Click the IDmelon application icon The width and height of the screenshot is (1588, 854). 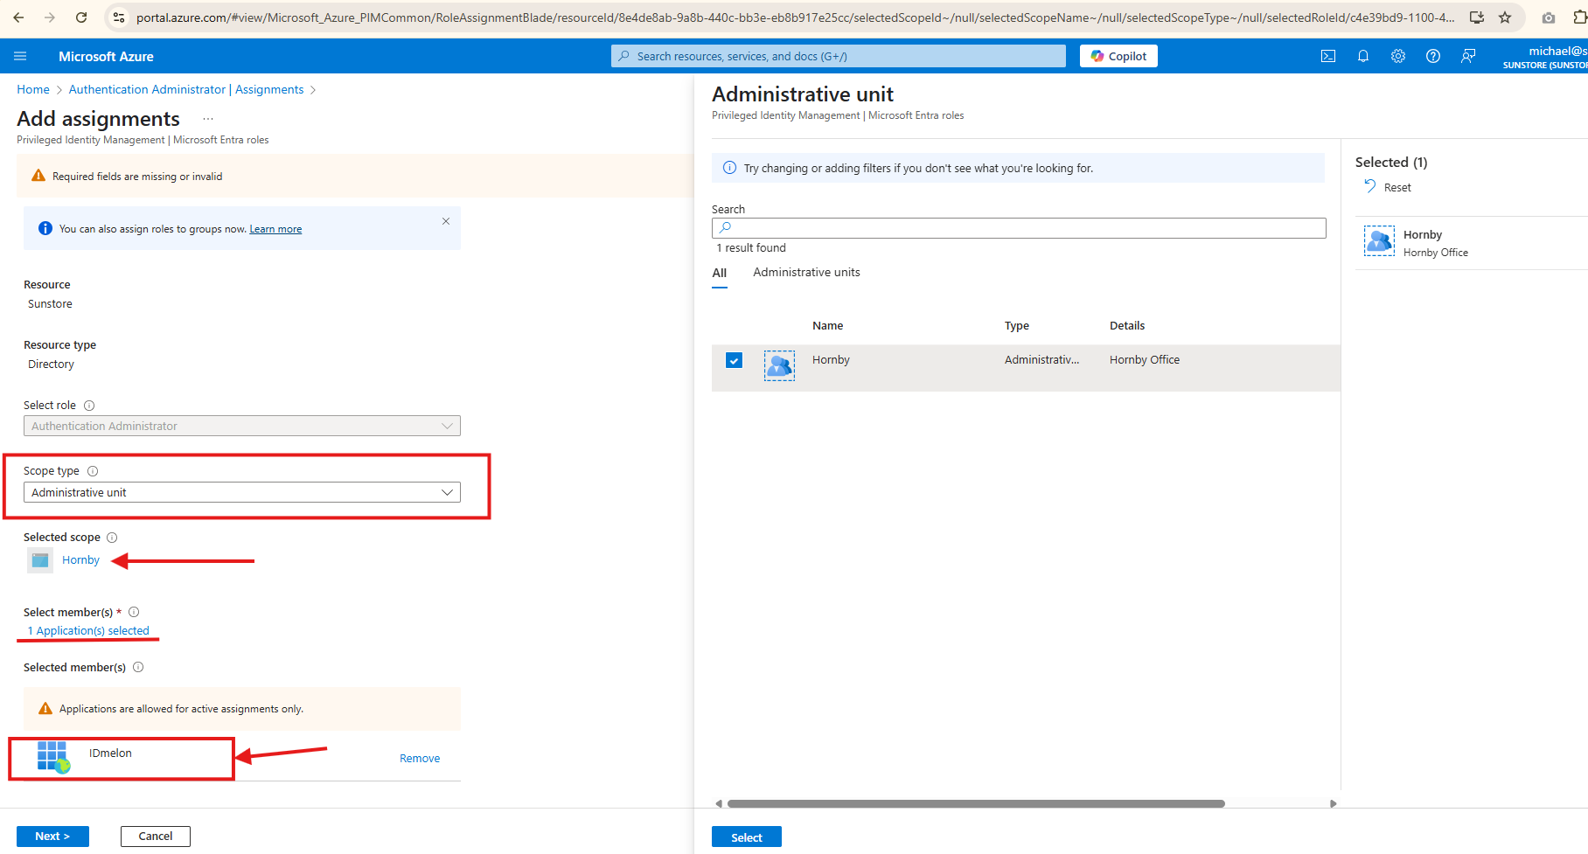click(53, 757)
